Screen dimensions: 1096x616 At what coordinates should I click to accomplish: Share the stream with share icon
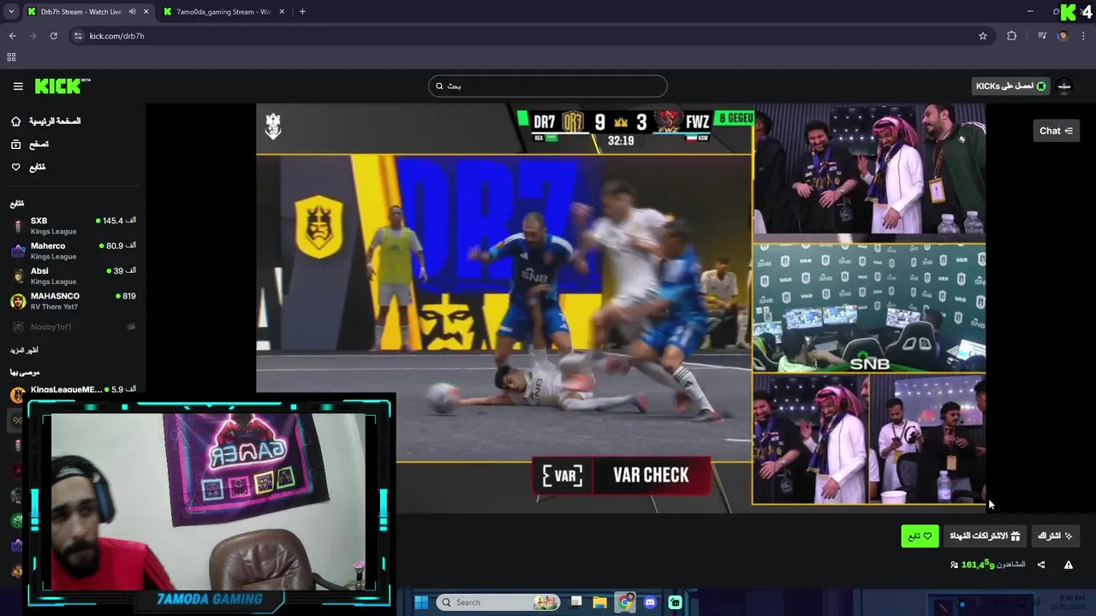1041,565
